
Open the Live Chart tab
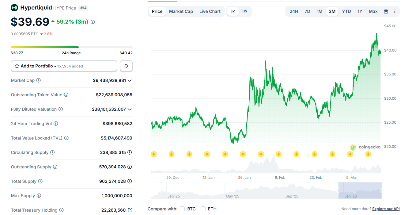[210, 11]
